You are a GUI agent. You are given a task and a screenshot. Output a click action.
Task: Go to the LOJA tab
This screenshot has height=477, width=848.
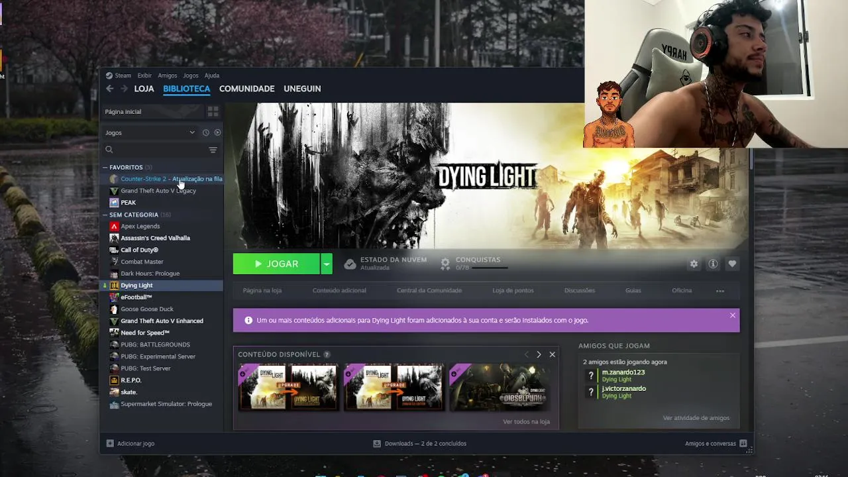pos(144,89)
